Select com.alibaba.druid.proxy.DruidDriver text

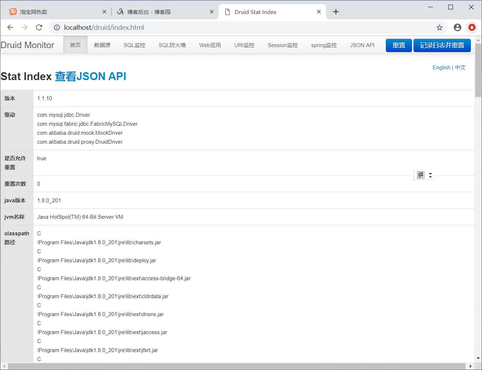(80, 142)
